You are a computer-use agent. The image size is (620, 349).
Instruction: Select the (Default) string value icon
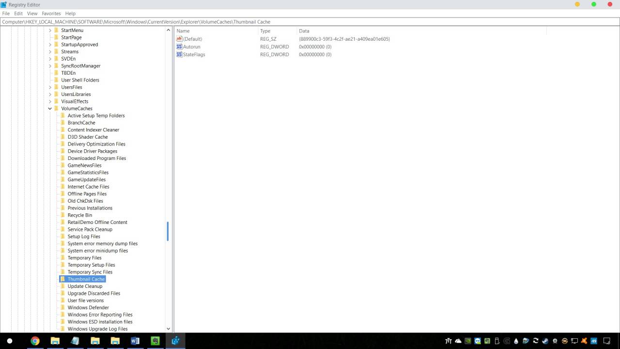[x=179, y=39]
